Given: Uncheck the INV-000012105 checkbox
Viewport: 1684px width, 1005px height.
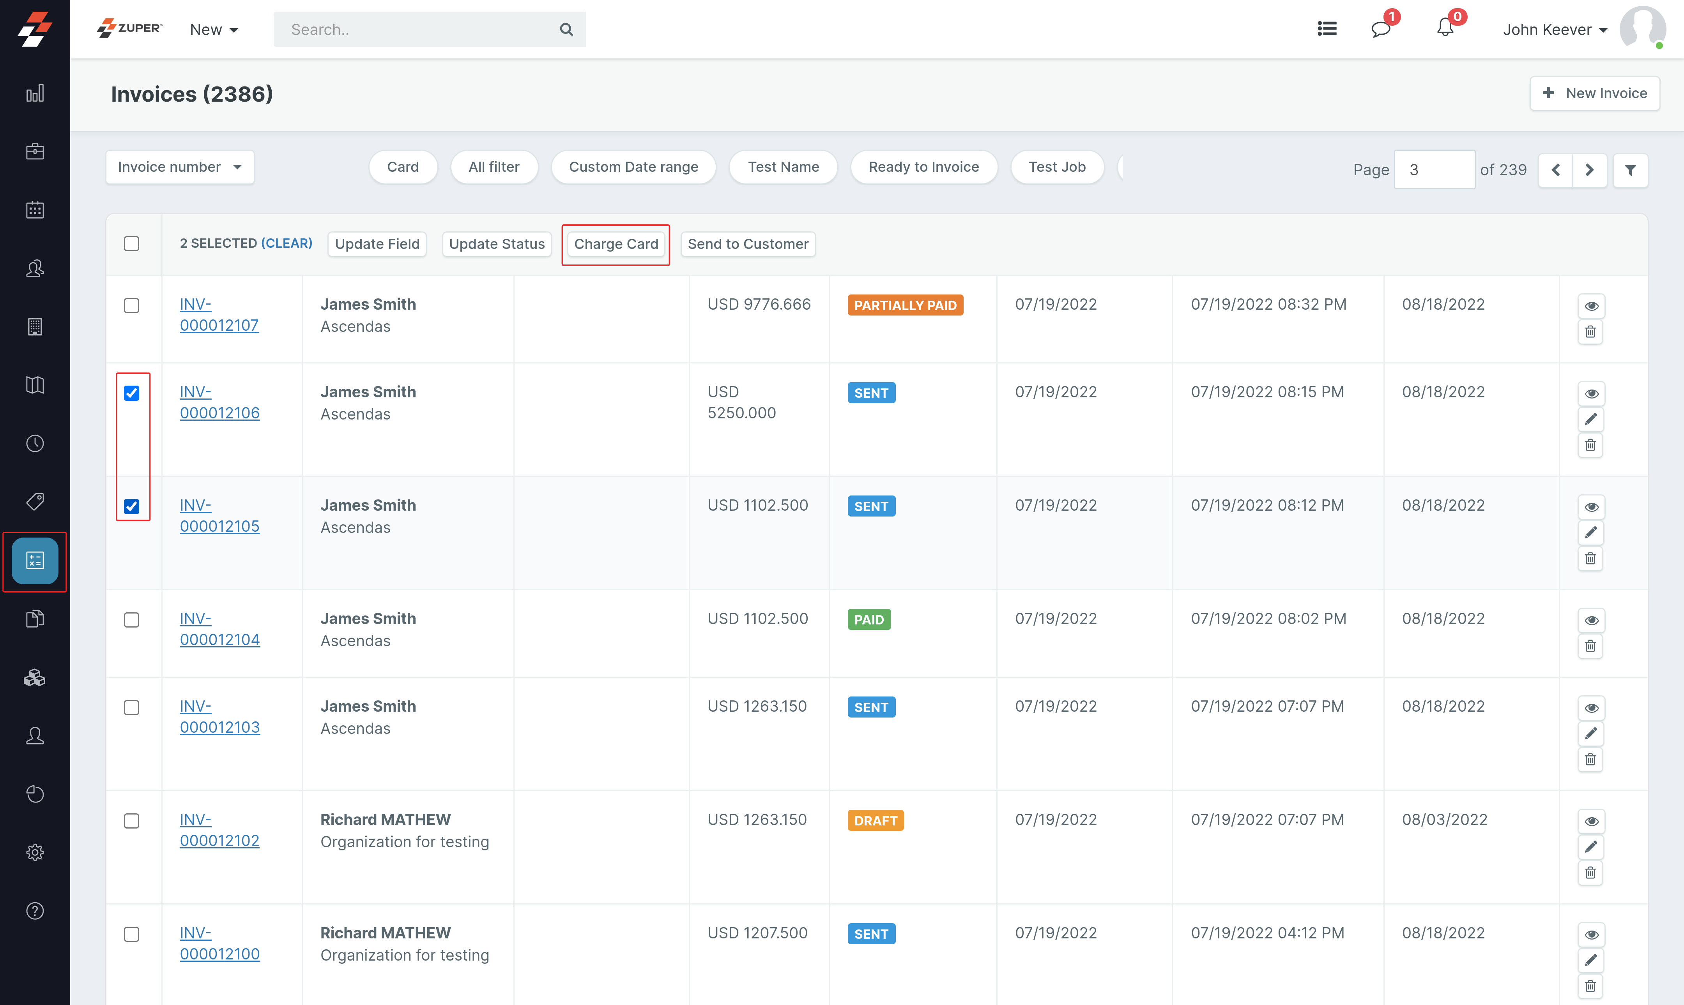Looking at the screenshot, I should click(x=131, y=506).
